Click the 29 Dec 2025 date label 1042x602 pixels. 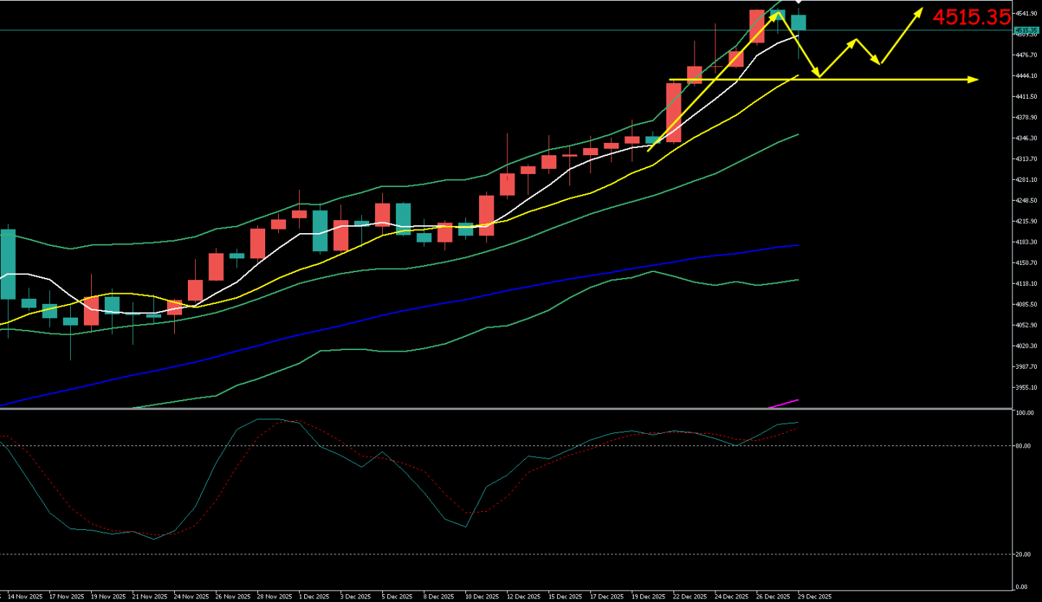click(x=815, y=597)
